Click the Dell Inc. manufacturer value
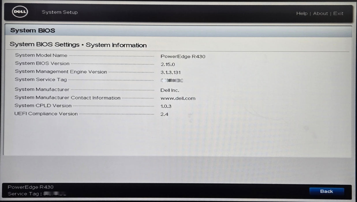357x202 pixels. point(170,90)
